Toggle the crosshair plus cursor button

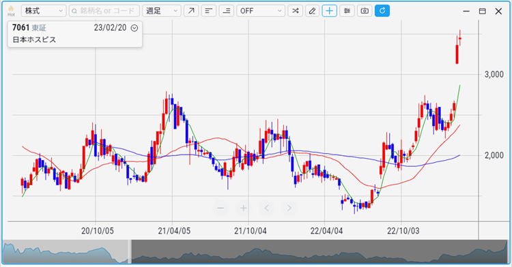330,11
